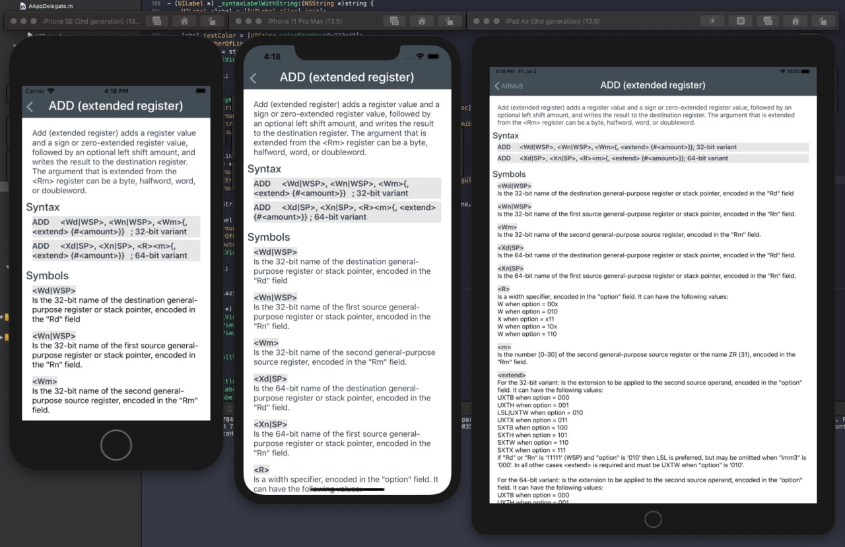The image size is (845, 547).
Task: Tap the back chevron on iPhone 11 Pro Max
Action: [254, 77]
